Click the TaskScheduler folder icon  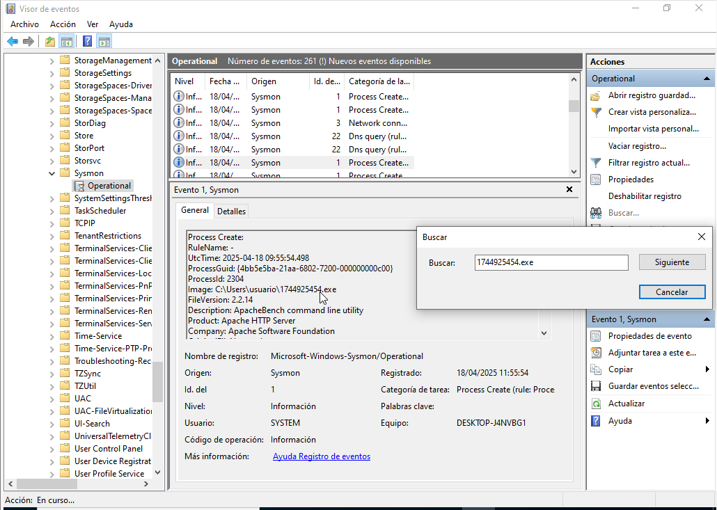65,211
